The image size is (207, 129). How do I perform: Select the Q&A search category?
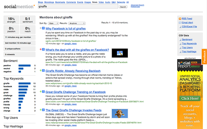[114, 2]
